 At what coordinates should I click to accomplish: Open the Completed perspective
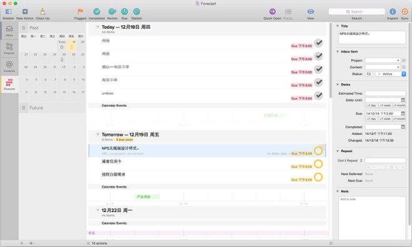tap(96, 11)
